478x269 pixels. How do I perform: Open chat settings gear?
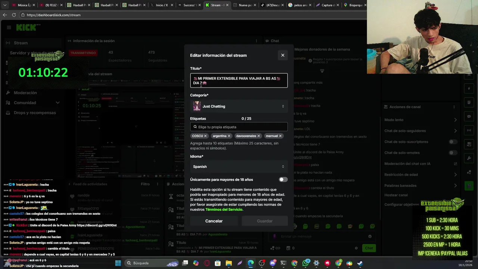point(356,248)
